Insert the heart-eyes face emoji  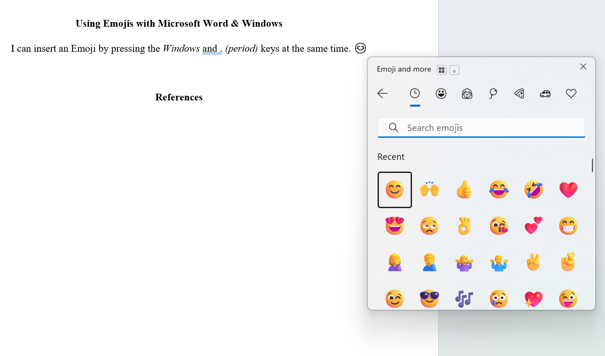(395, 226)
